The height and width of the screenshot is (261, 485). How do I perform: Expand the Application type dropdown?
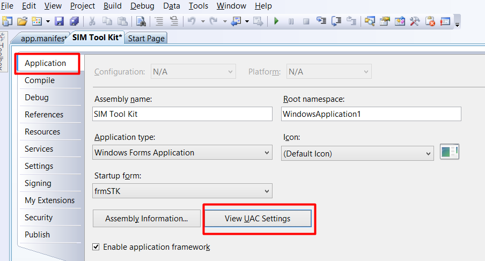267,153
